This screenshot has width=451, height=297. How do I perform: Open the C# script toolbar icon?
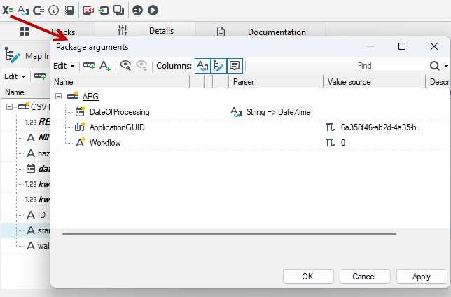(39, 11)
